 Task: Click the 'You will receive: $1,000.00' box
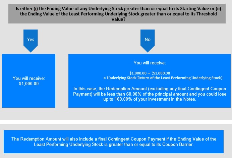point(28,81)
